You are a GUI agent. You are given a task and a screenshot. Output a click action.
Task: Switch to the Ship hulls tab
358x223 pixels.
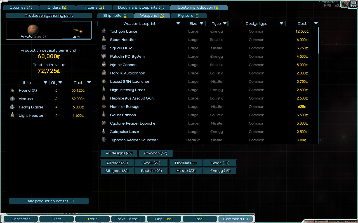click(115, 16)
